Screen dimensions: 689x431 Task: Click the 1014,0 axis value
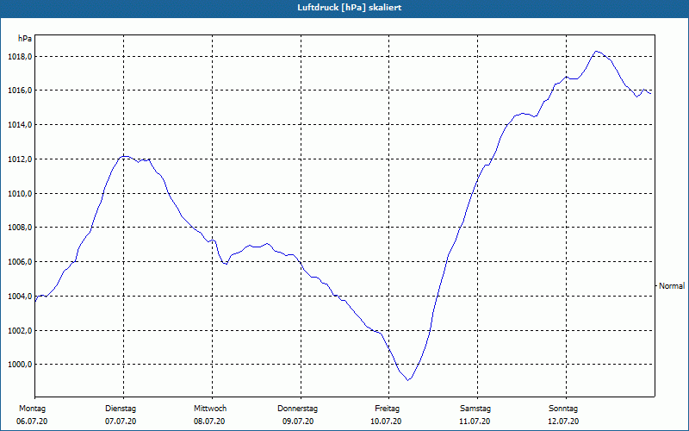(19, 125)
